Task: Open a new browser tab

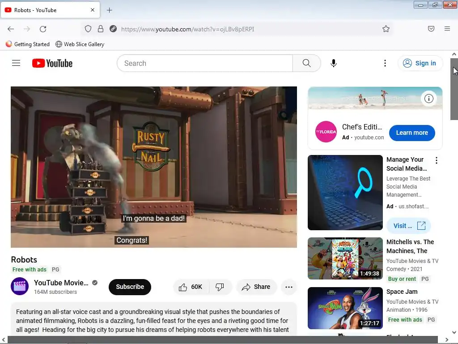Action: 109,10
